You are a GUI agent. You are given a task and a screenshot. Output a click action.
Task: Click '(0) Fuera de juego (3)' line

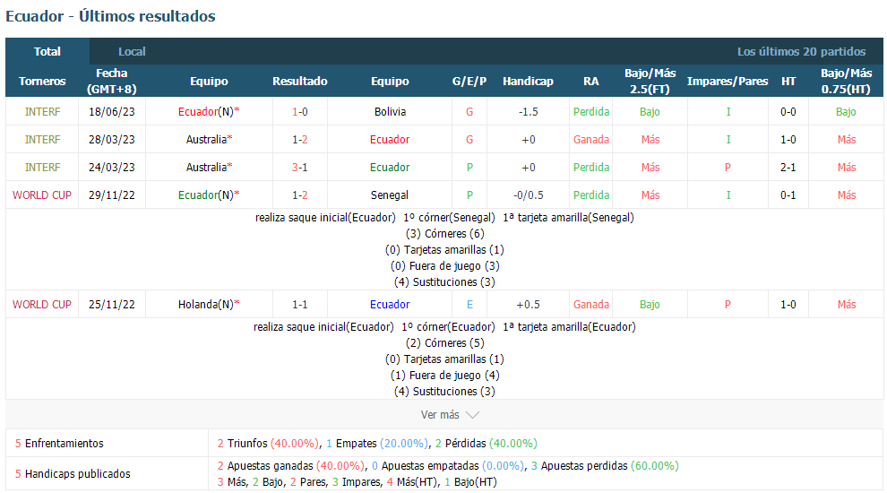coord(444,265)
